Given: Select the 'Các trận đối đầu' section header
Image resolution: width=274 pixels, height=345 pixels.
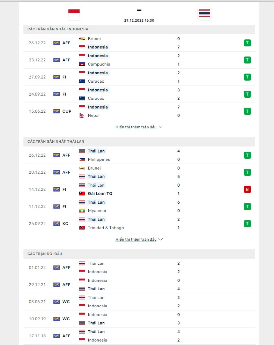Looking at the screenshot, I should (x=45, y=254).
